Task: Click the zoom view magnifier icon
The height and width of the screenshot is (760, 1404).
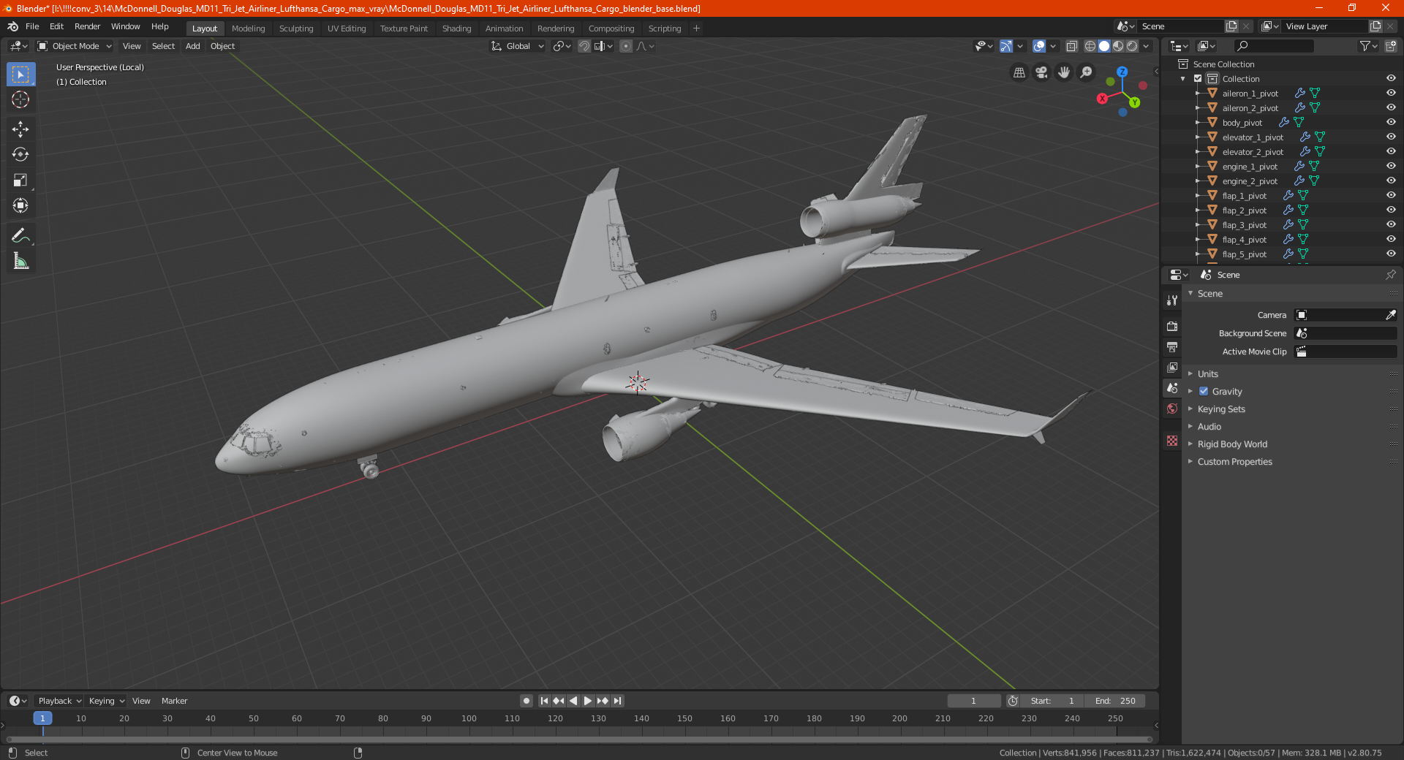Action: coord(1087,72)
